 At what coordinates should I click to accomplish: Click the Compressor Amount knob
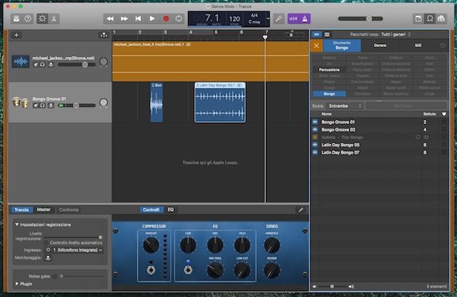point(151,245)
